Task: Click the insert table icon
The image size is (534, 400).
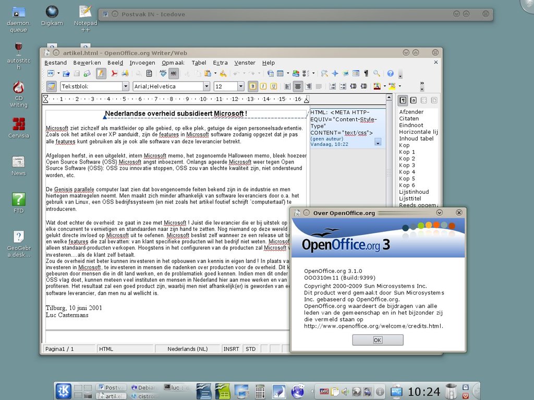Action: coord(280,73)
